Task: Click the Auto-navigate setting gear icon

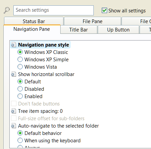Action: pos(14,126)
